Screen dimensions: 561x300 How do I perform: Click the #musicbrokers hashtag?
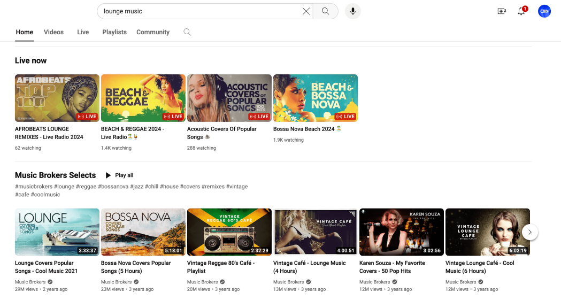[x=34, y=187]
